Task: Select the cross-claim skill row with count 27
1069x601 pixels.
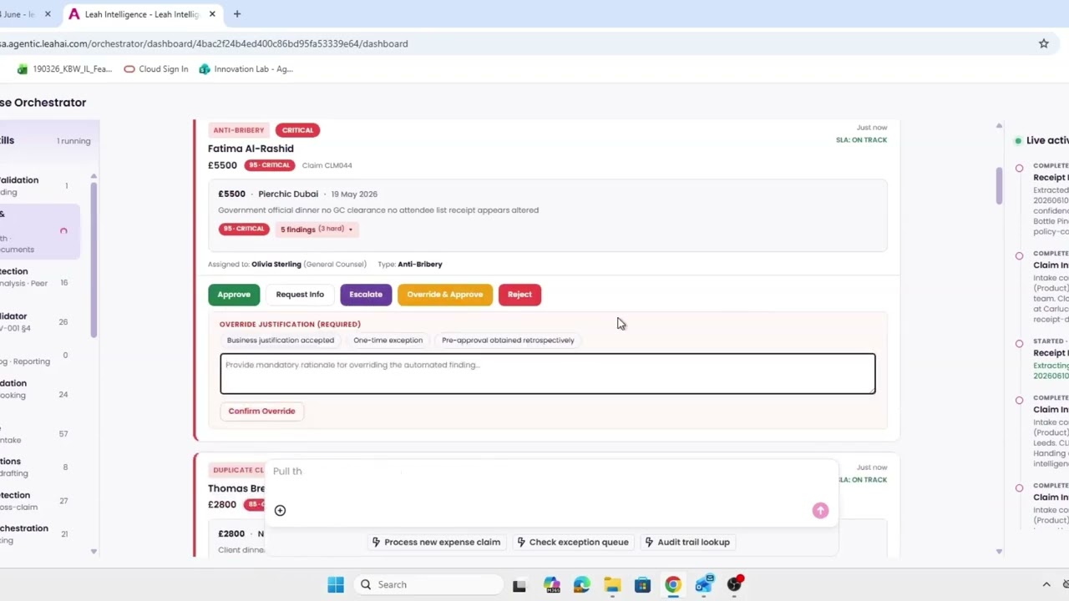Action: (40, 501)
